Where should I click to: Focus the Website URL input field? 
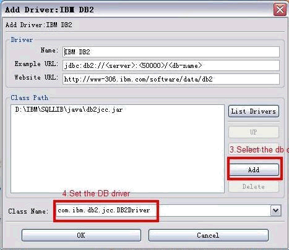[171, 79]
